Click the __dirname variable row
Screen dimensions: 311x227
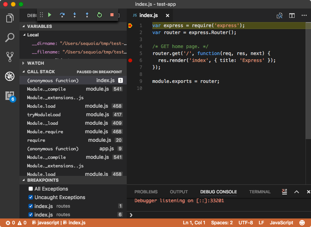[73, 43]
